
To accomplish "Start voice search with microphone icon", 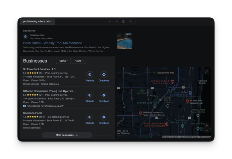I will (x=117, y=22).
